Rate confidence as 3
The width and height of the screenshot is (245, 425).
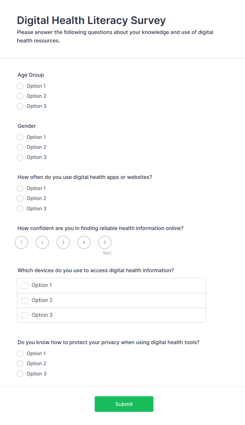63,242
